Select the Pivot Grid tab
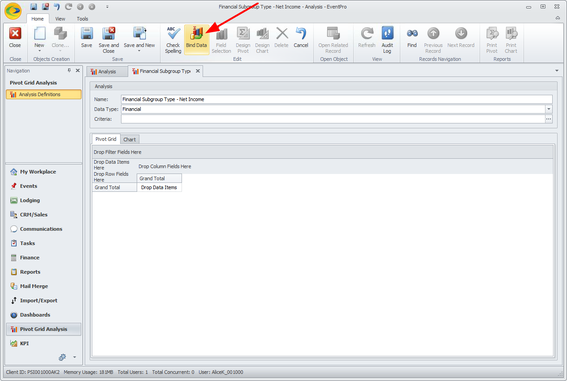 pyautogui.click(x=106, y=139)
